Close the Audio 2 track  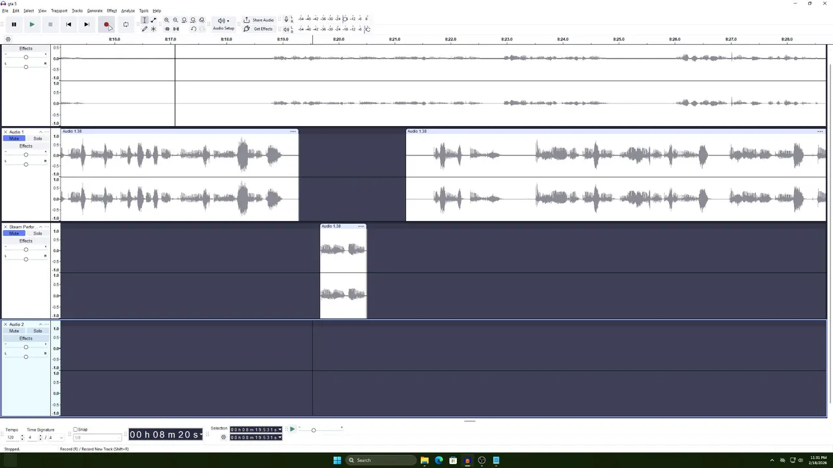click(6, 324)
